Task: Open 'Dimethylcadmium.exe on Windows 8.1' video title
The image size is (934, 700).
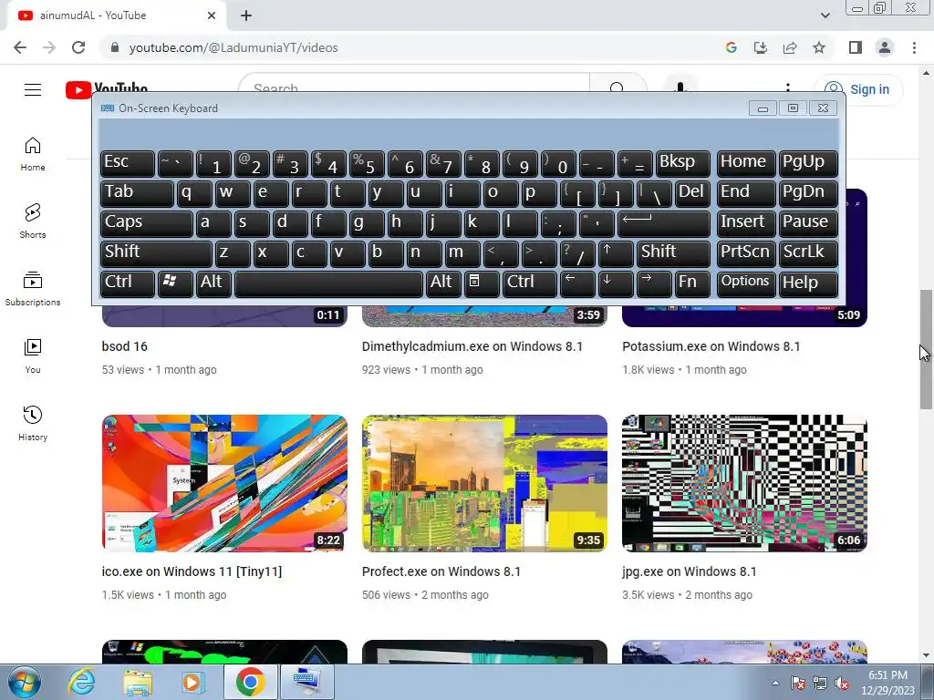Action: tap(472, 346)
